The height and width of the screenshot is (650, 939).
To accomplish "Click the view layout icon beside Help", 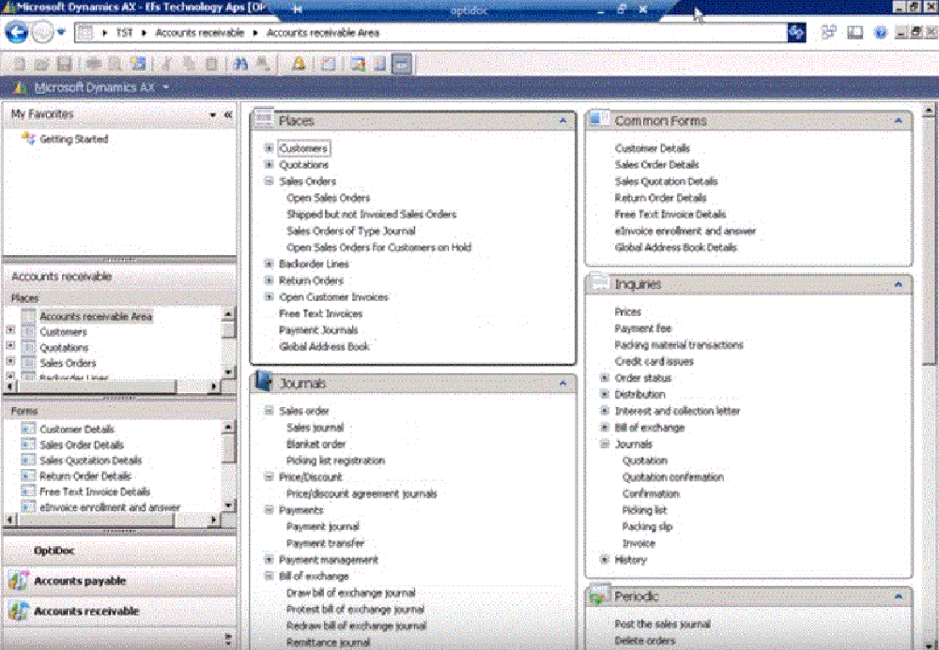I will pos(855,33).
